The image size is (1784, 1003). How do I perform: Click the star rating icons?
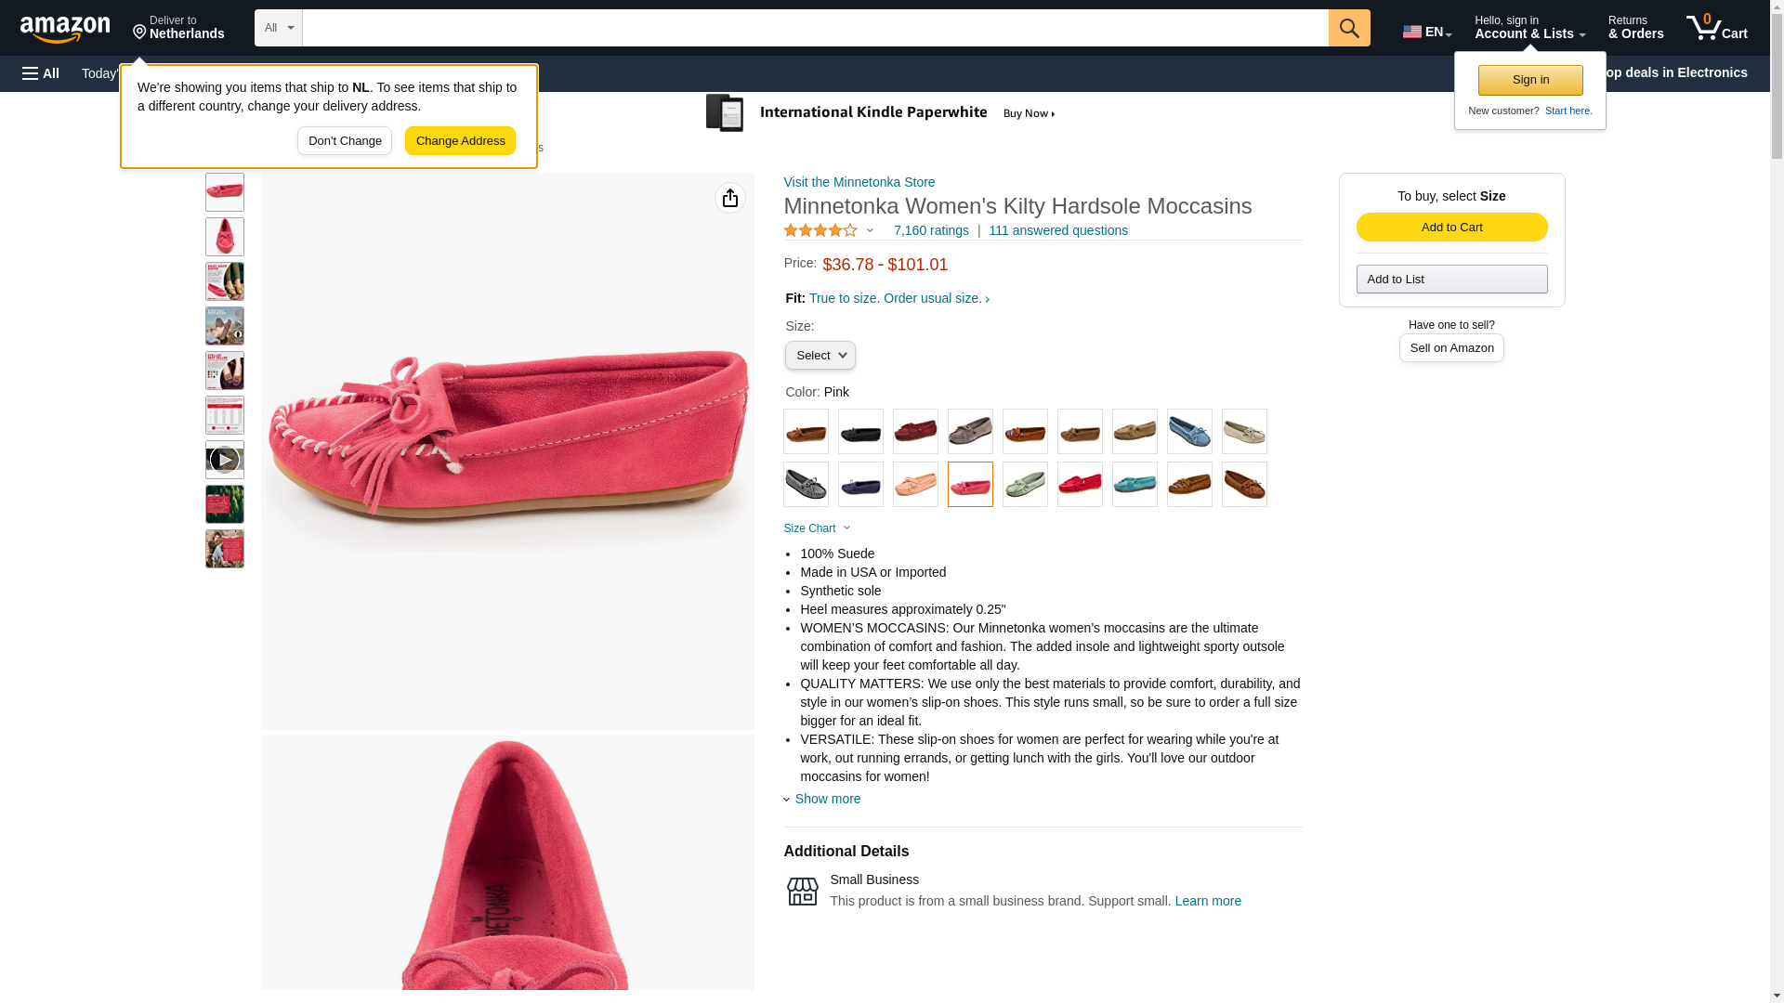(x=820, y=230)
